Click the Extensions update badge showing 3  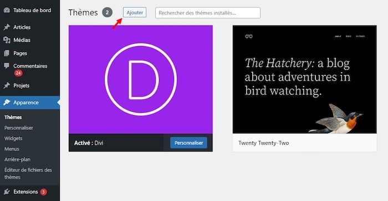click(43, 192)
